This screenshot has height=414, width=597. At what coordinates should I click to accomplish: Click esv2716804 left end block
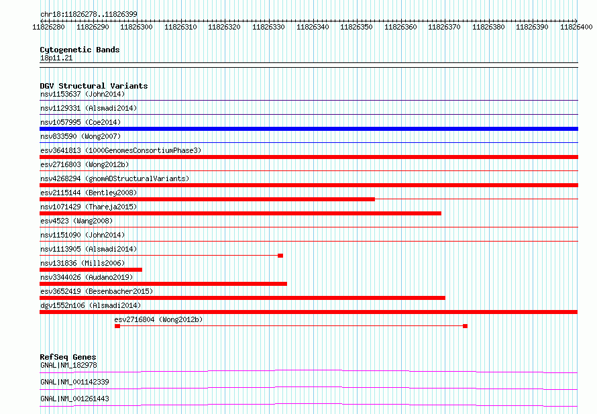tap(117, 326)
